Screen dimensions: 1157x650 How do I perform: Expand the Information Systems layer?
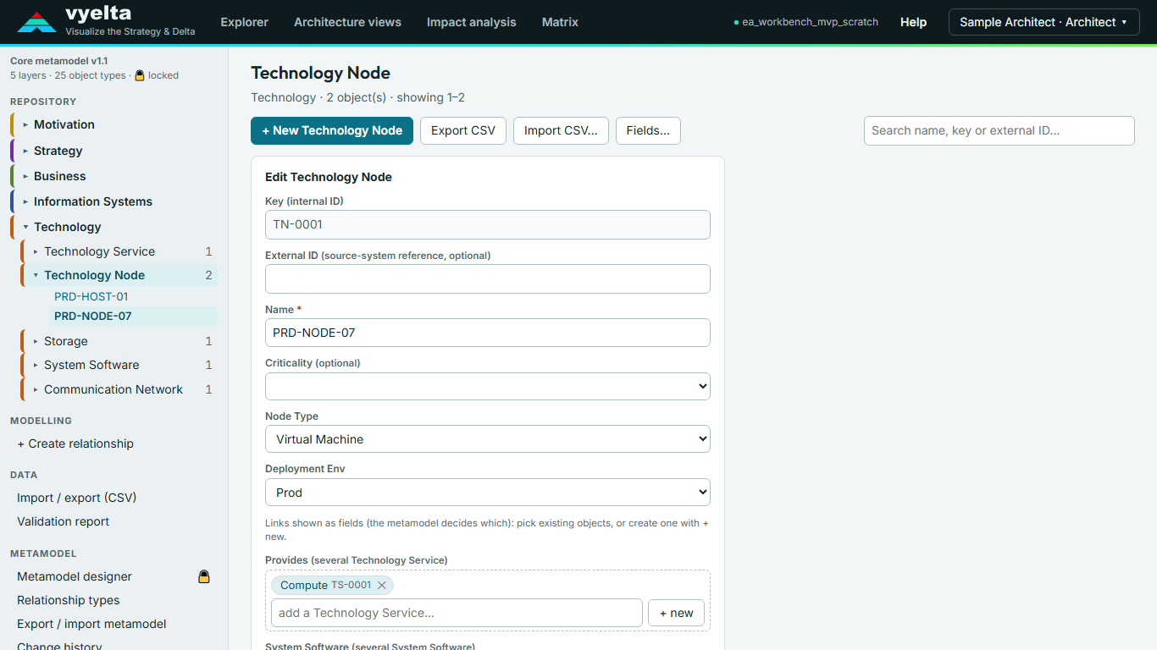point(25,201)
